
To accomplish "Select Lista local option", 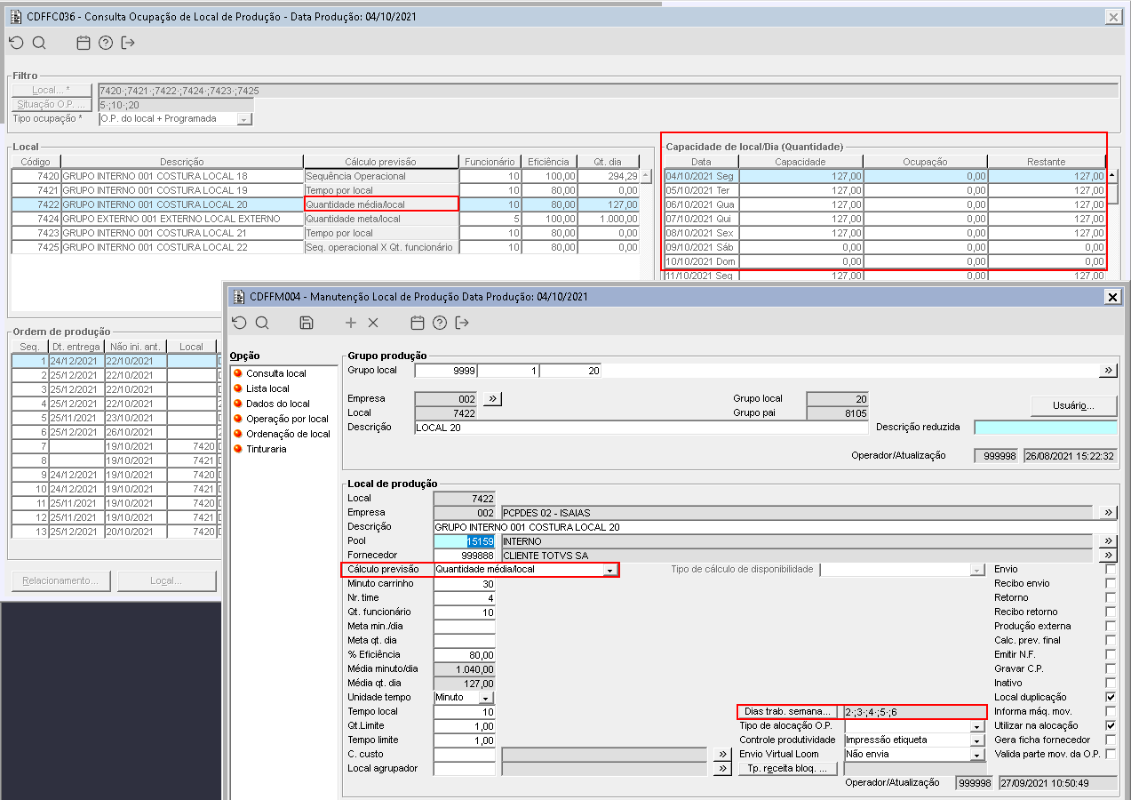I will click(267, 388).
